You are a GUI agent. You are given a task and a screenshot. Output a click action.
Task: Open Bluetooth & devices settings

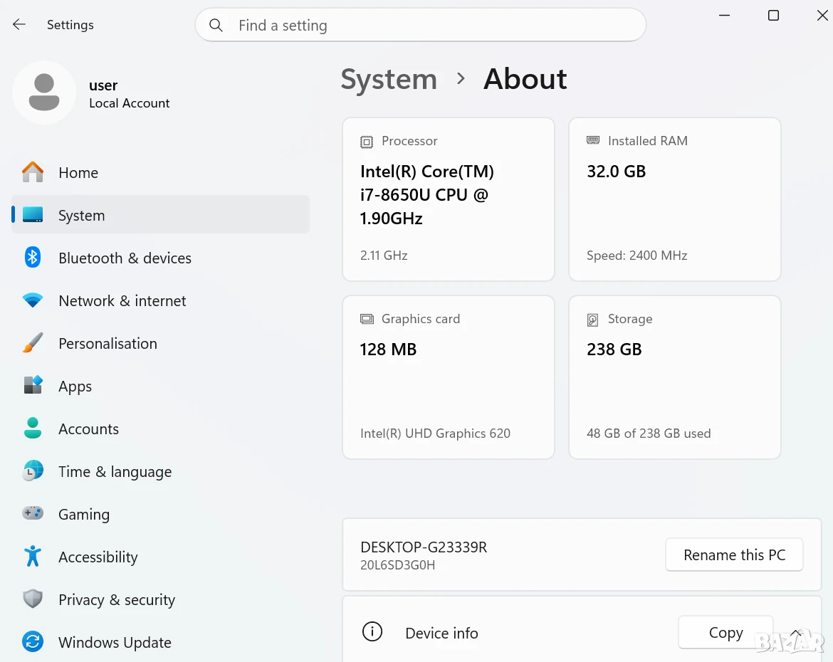(160, 258)
